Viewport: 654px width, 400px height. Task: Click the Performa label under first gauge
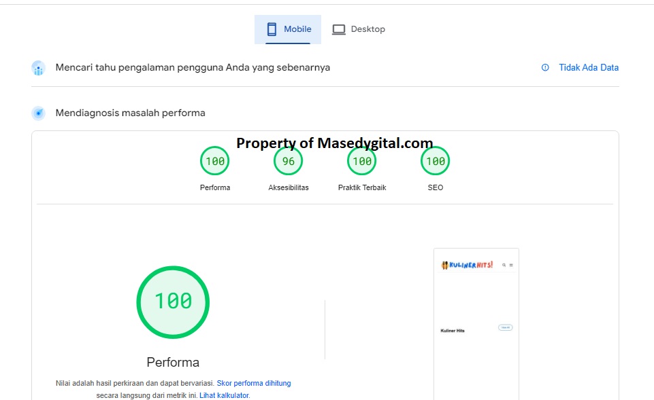(215, 187)
